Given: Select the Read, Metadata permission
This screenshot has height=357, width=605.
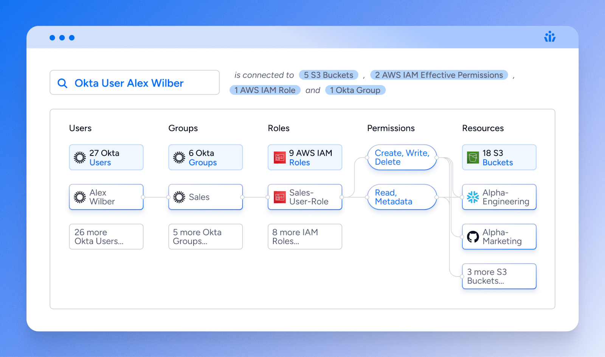Looking at the screenshot, I should click(402, 197).
